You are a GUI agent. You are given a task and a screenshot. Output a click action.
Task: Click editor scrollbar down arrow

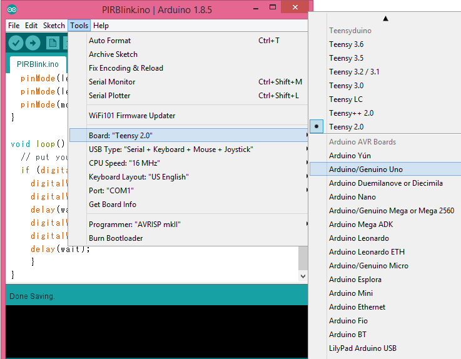pyautogui.click(x=303, y=276)
